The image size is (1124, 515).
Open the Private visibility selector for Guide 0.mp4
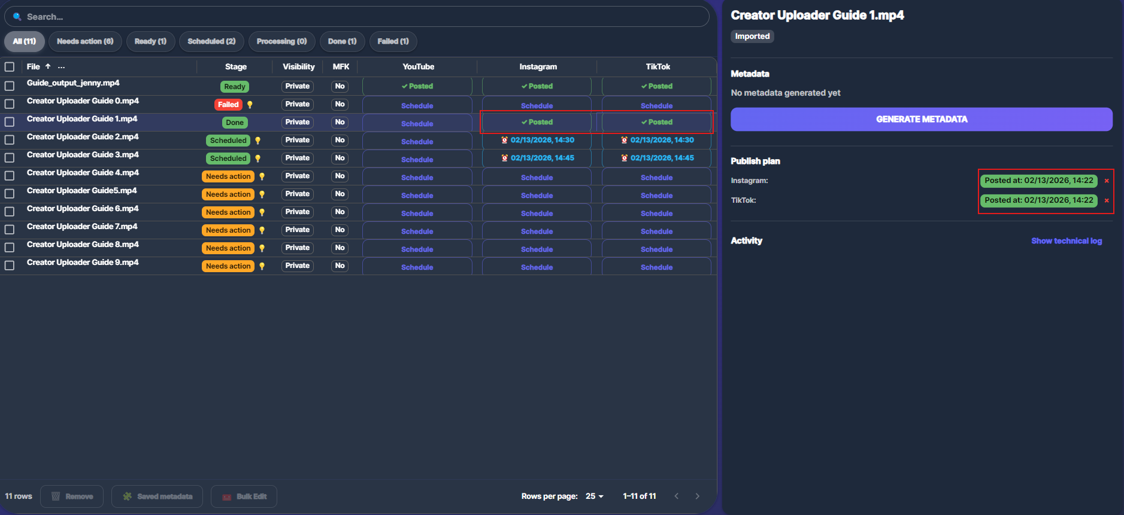pyautogui.click(x=297, y=104)
